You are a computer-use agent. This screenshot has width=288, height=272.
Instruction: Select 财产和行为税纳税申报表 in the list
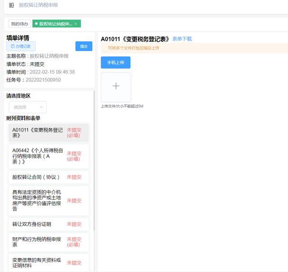tap(37, 242)
